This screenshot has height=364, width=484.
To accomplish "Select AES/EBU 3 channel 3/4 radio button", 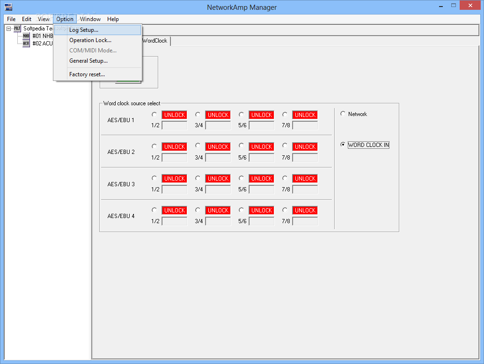I will (x=198, y=178).
